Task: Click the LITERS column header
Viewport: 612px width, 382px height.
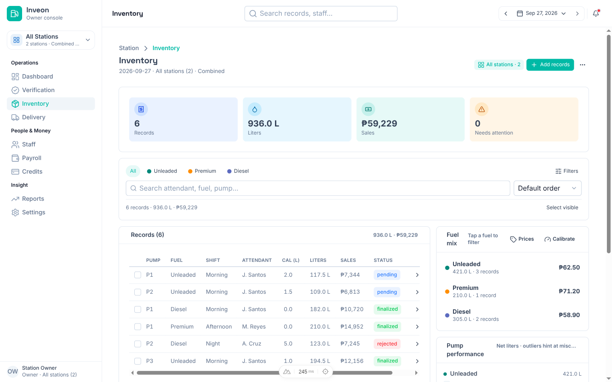Action: pyautogui.click(x=318, y=260)
